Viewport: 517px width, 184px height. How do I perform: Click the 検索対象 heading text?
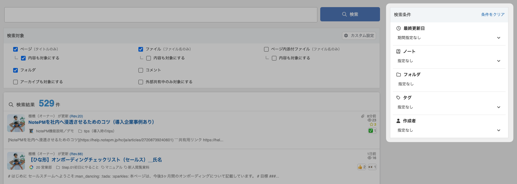(16, 36)
